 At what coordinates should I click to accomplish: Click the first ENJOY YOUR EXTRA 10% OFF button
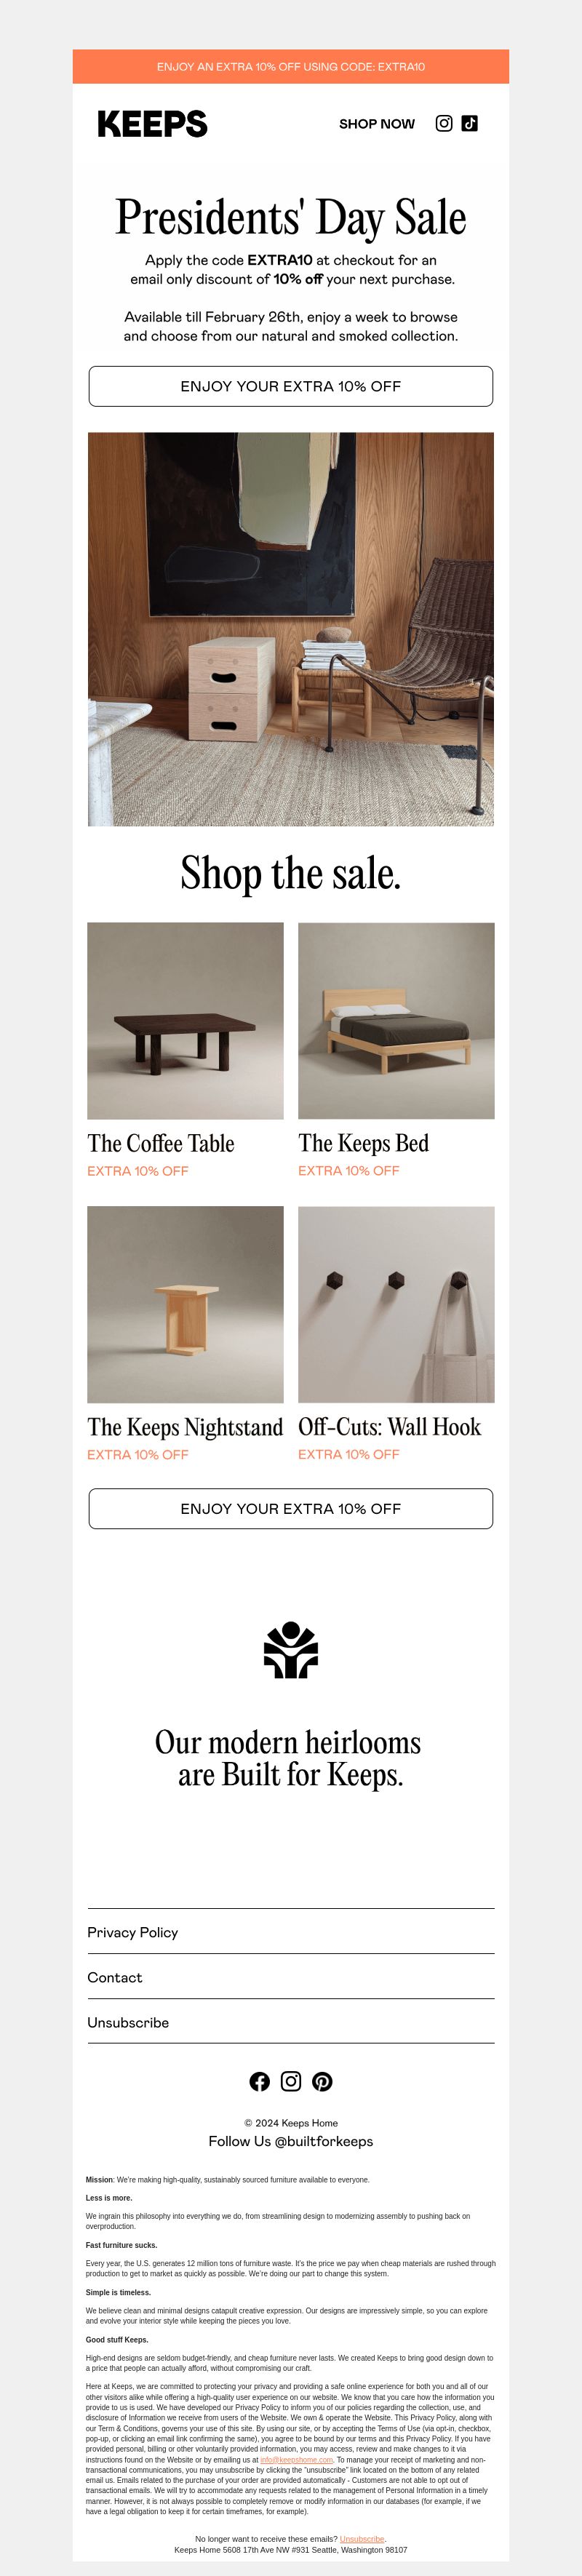click(x=291, y=386)
